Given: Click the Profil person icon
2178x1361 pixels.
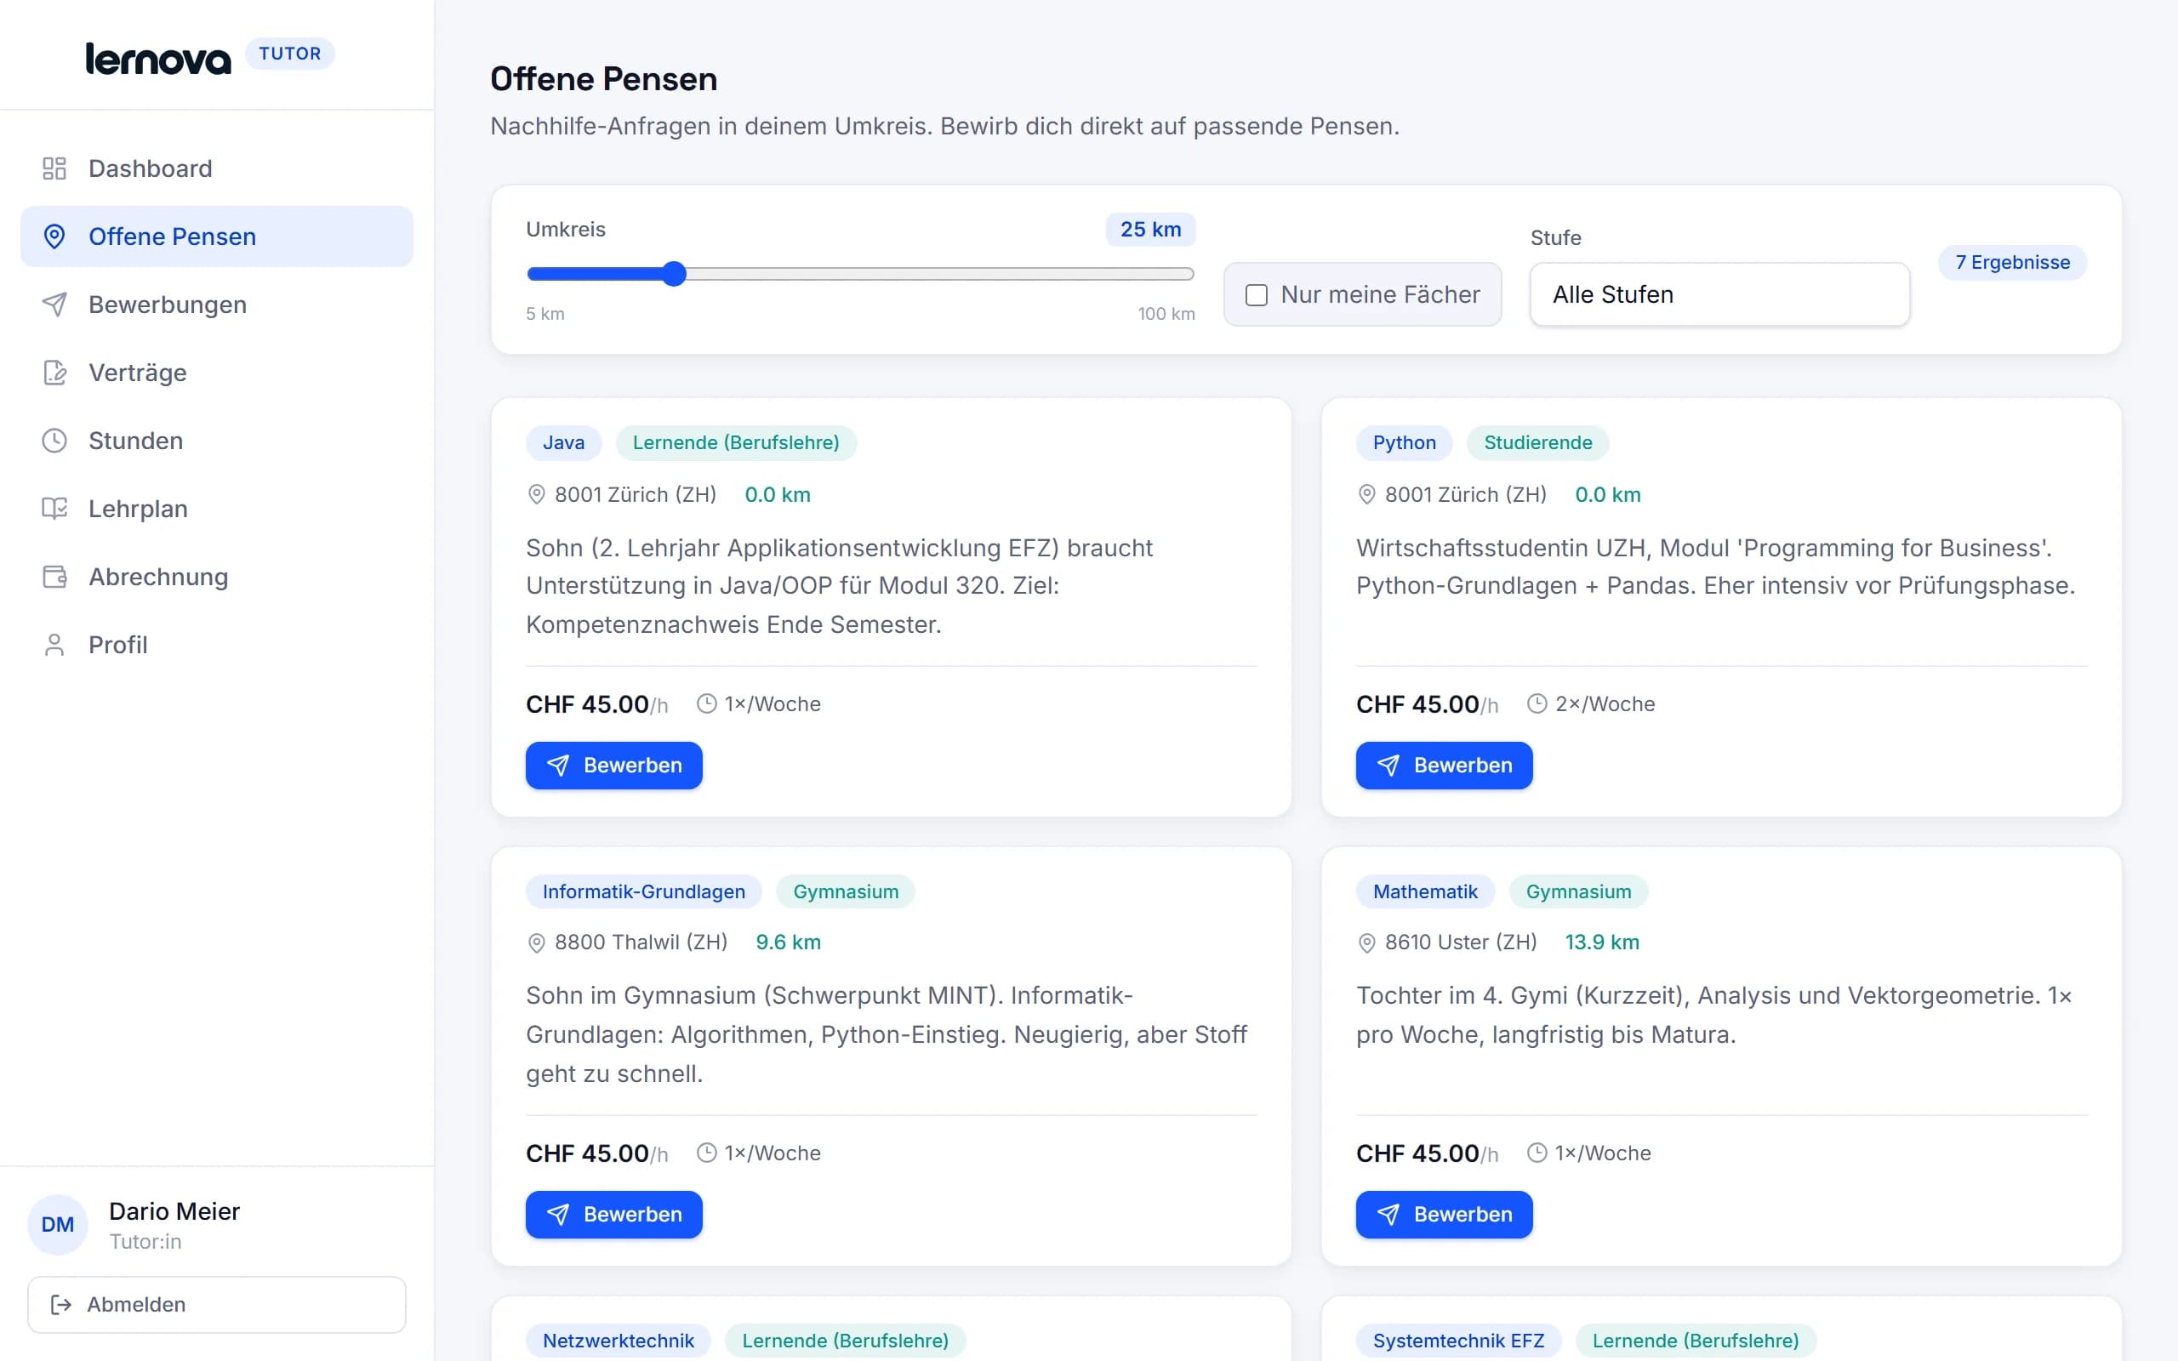Looking at the screenshot, I should tap(54, 645).
